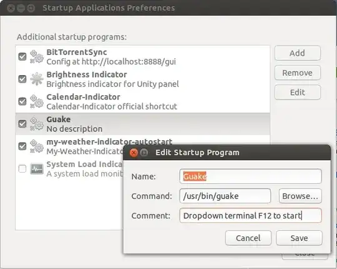Click the Edit button in the preferences window

298,93
